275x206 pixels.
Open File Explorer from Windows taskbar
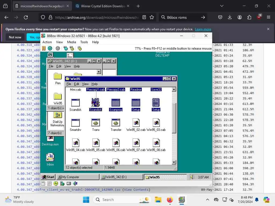pyautogui.click(x=158, y=200)
